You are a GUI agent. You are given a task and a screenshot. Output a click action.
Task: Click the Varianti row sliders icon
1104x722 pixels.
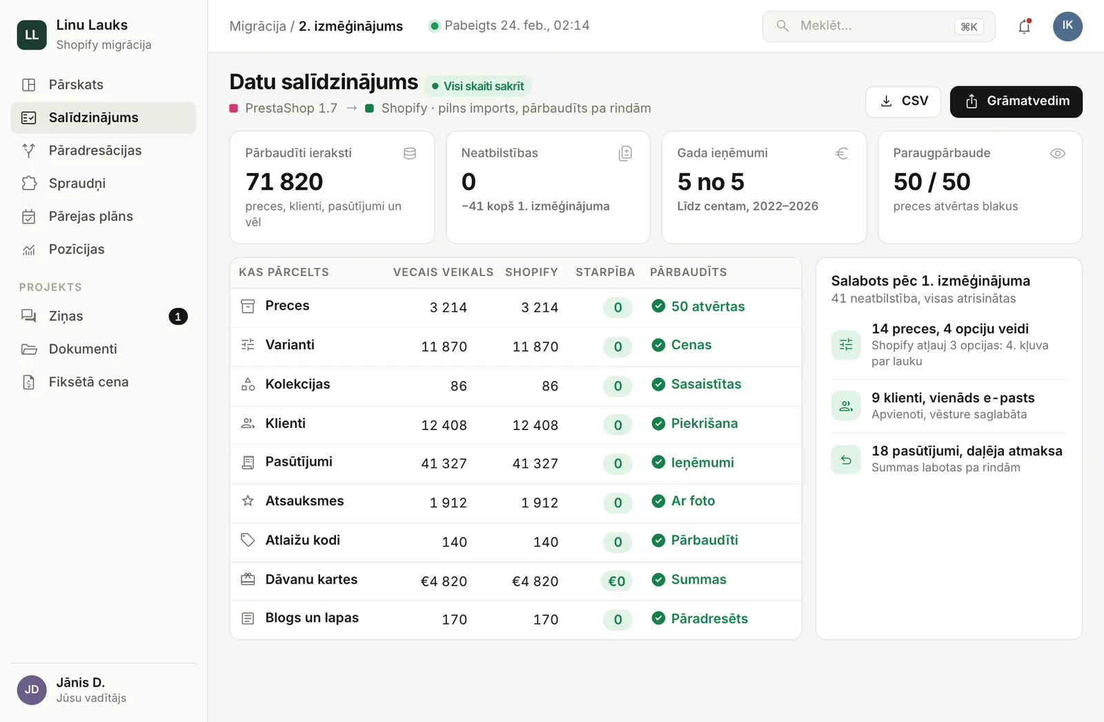pyautogui.click(x=248, y=344)
